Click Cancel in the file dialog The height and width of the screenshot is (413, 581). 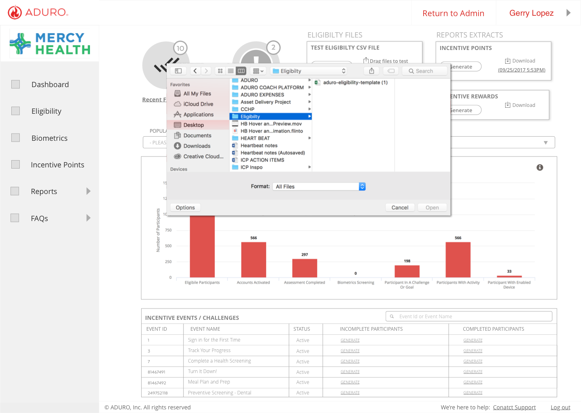[x=400, y=207]
